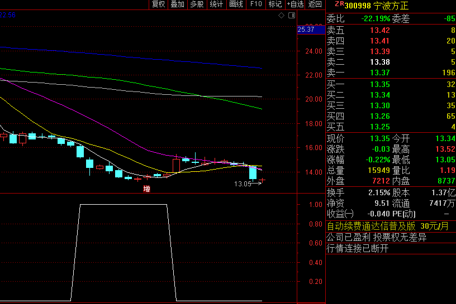Open the F10 company info

click(256, 4)
